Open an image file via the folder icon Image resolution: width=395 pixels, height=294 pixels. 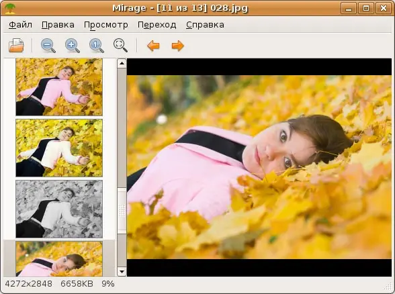[x=16, y=46]
